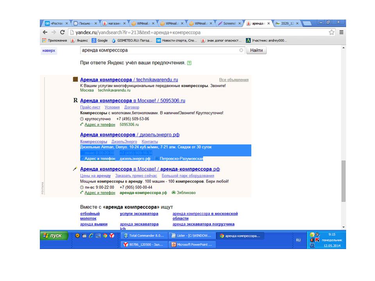Screen dimensions: 375x281
Task: Open the Все объявления link
Action: pos(234,80)
